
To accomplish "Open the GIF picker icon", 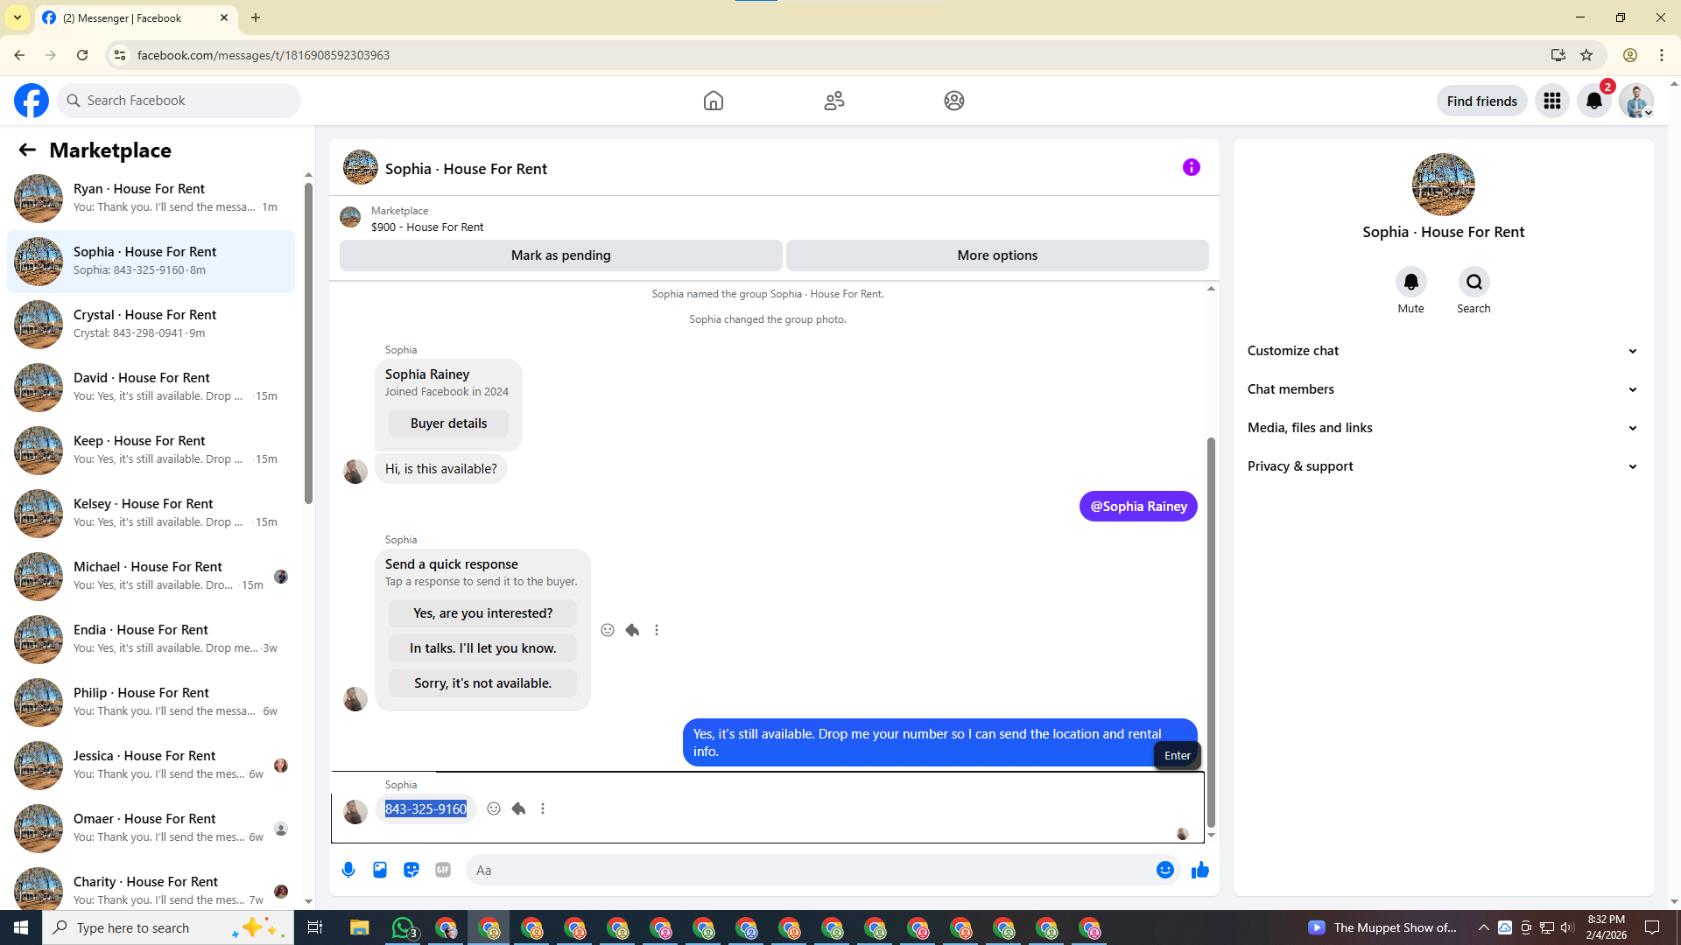I will pos(443,870).
